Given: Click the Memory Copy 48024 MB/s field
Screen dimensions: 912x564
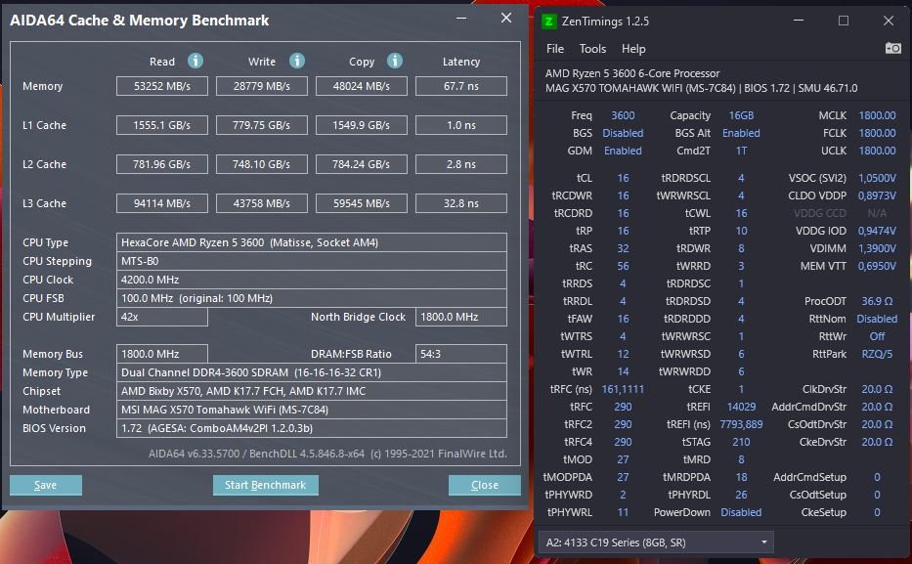Looking at the screenshot, I should tap(362, 86).
